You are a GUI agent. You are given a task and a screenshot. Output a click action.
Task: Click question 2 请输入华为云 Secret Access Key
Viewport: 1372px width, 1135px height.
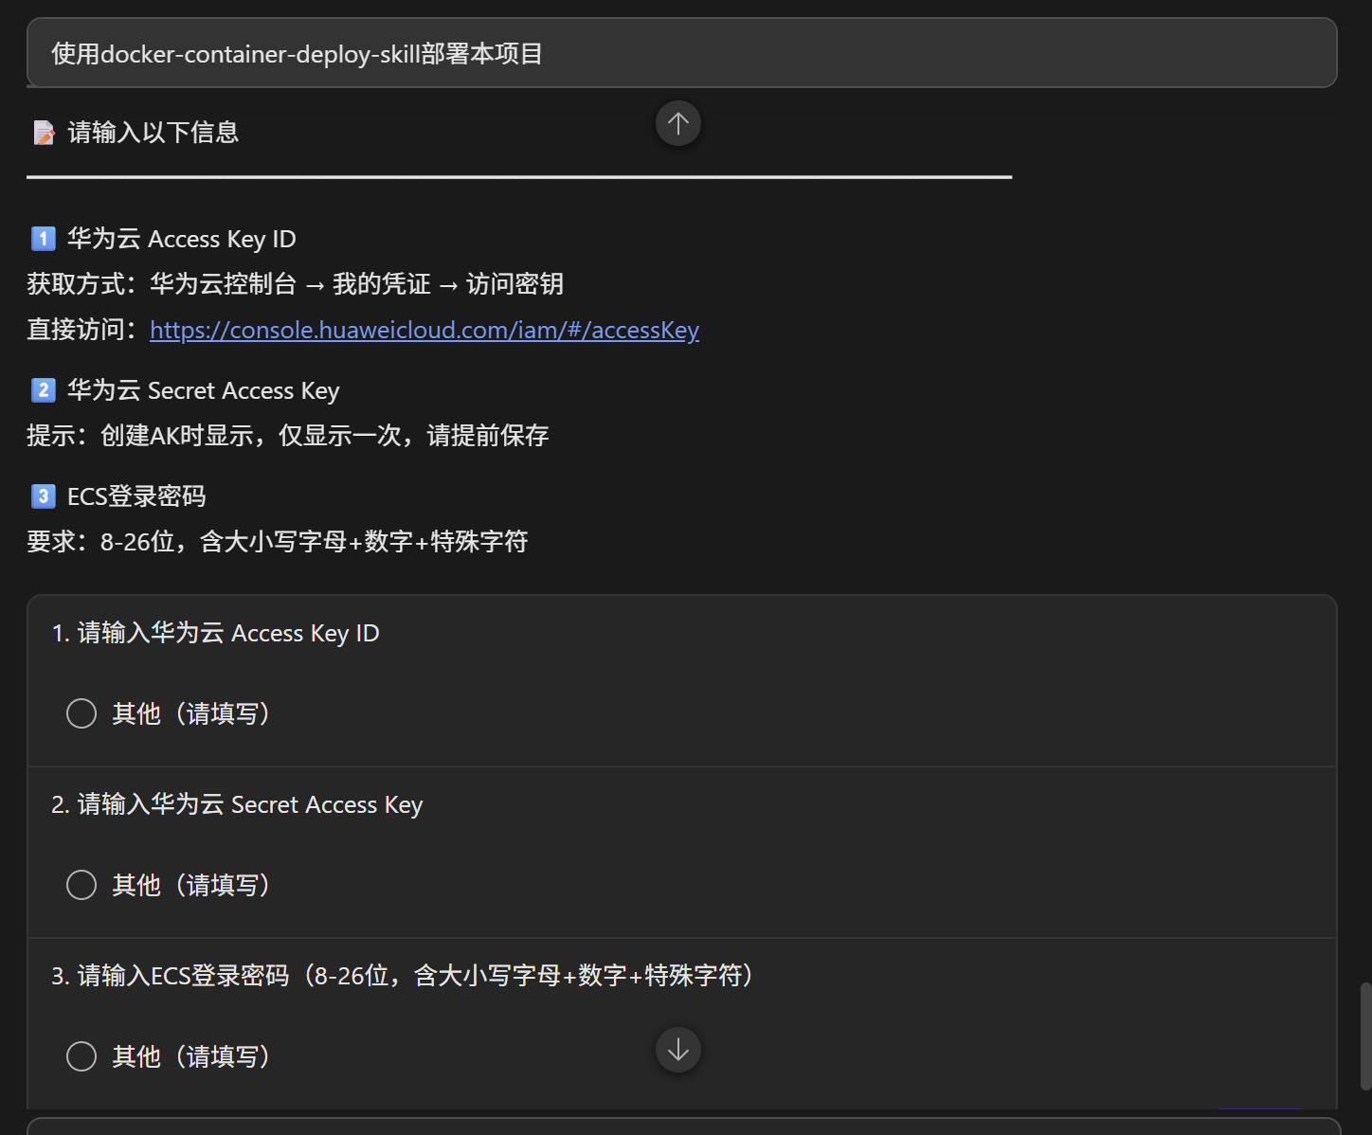[238, 804]
